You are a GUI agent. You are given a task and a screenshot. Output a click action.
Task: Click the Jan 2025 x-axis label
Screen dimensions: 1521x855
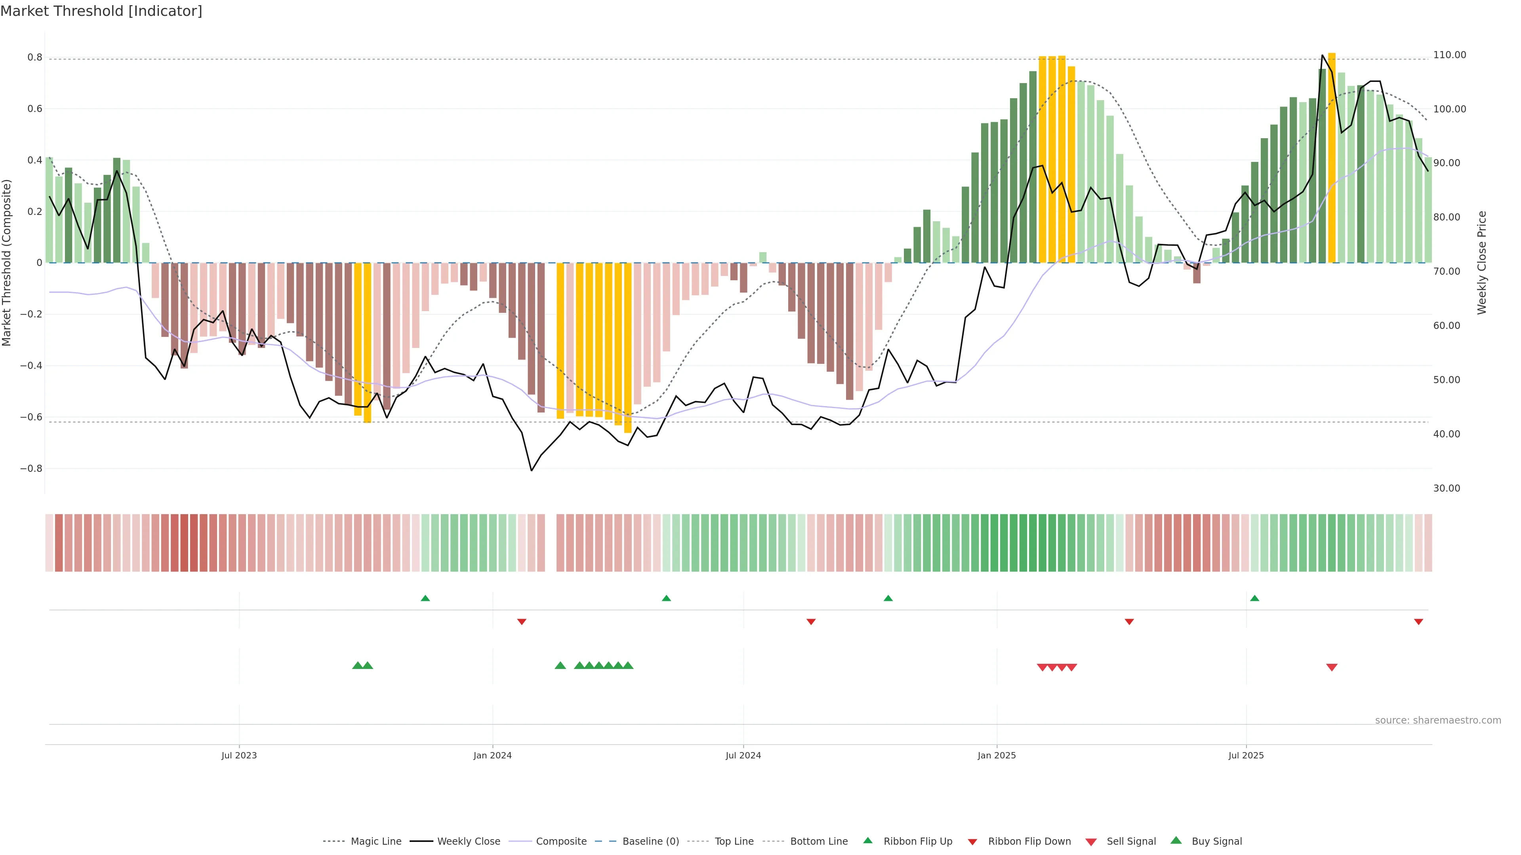(997, 755)
